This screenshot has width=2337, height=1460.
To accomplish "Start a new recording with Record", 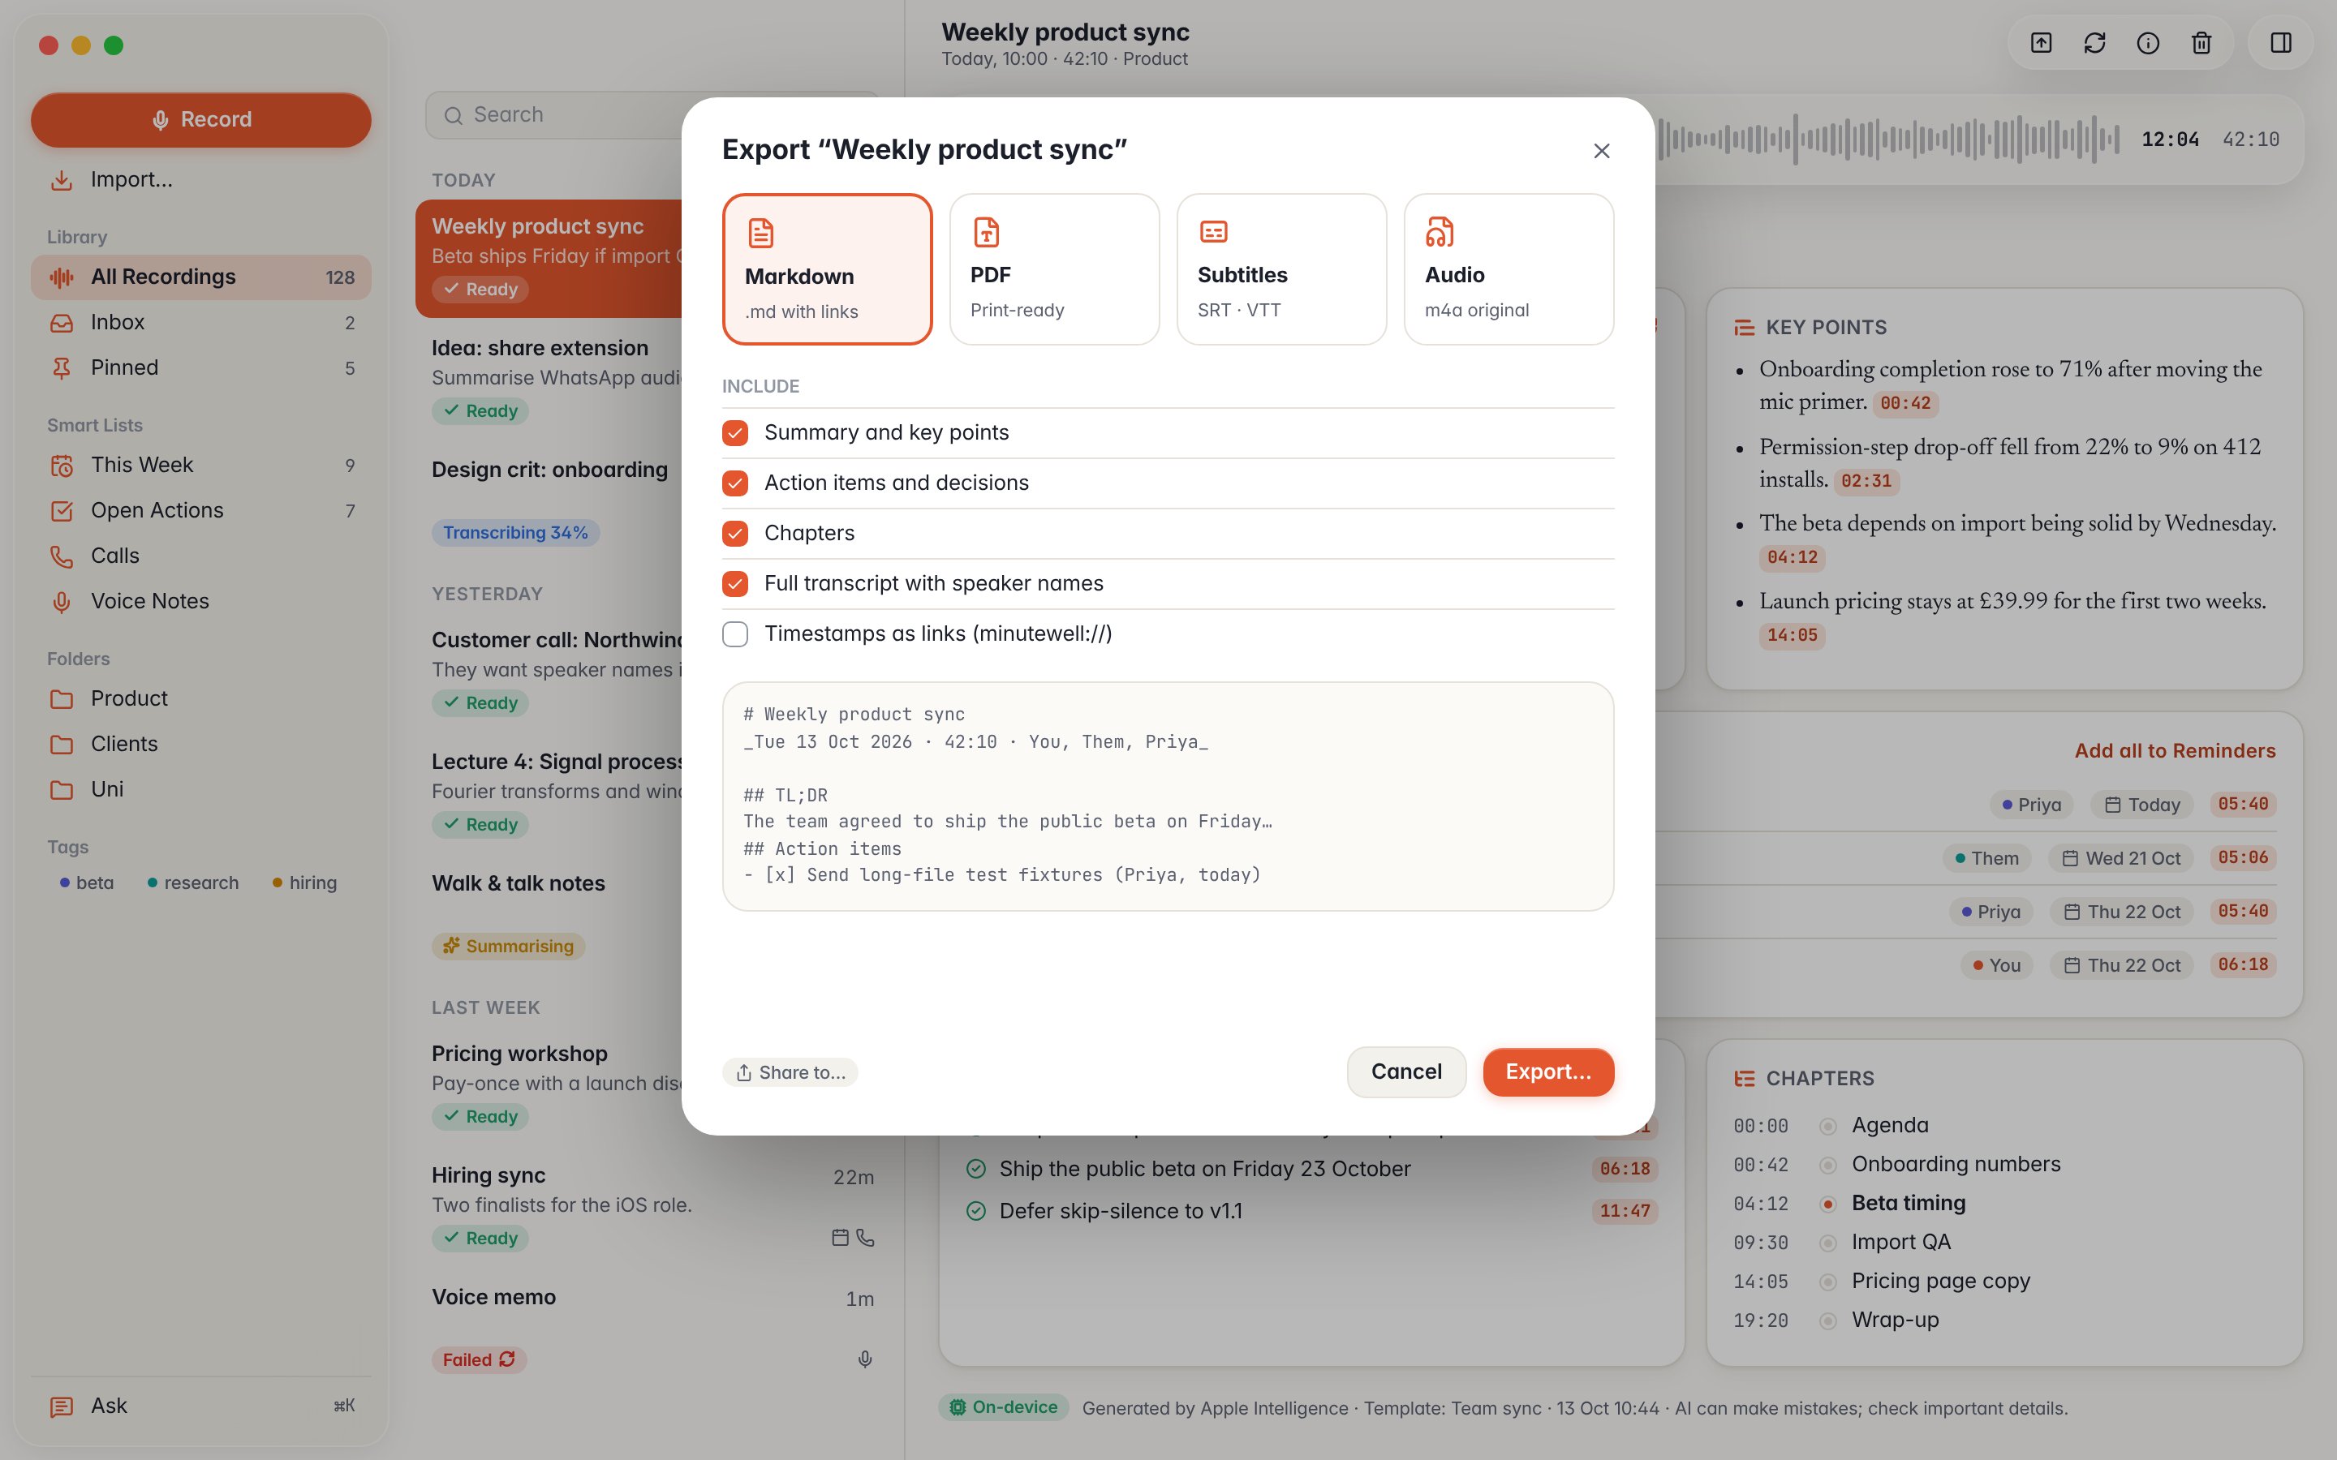I will (201, 120).
